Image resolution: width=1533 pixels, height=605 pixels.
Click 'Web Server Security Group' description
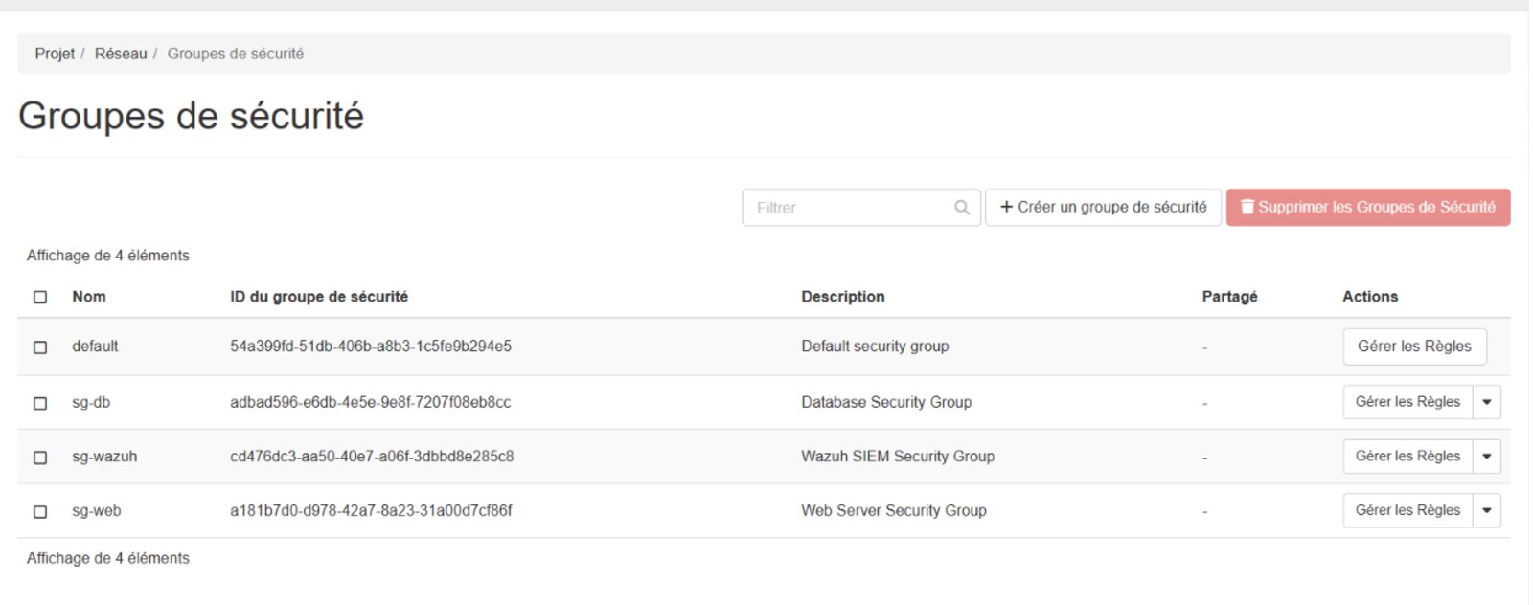[894, 510]
